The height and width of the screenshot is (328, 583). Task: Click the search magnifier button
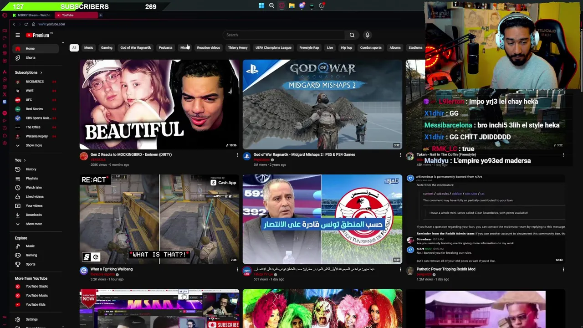point(352,35)
